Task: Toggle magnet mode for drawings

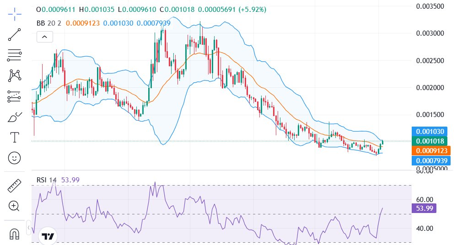Action: [15, 234]
